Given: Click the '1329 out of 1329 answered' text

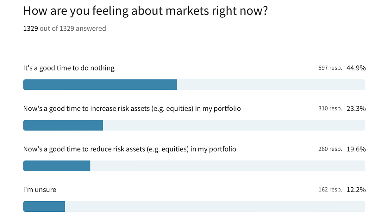Looking at the screenshot, I should [65, 28].
